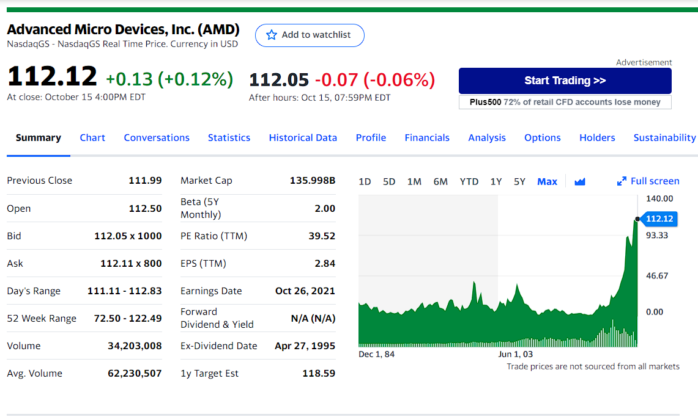The height and width of the screenshot is (420, 698).
Task: Open the Full screen chart link
Action: pyautogui.click(x=648, y=181)
